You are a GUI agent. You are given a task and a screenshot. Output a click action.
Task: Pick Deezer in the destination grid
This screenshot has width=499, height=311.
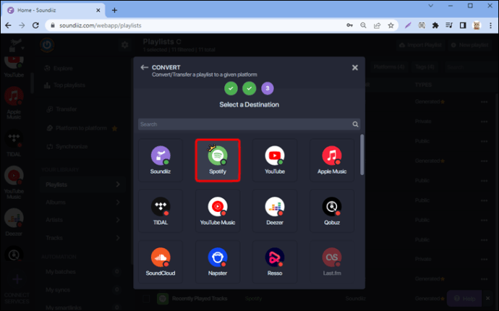coord(275,211)
